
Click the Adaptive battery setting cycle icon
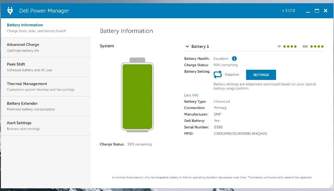click(218, 74)
